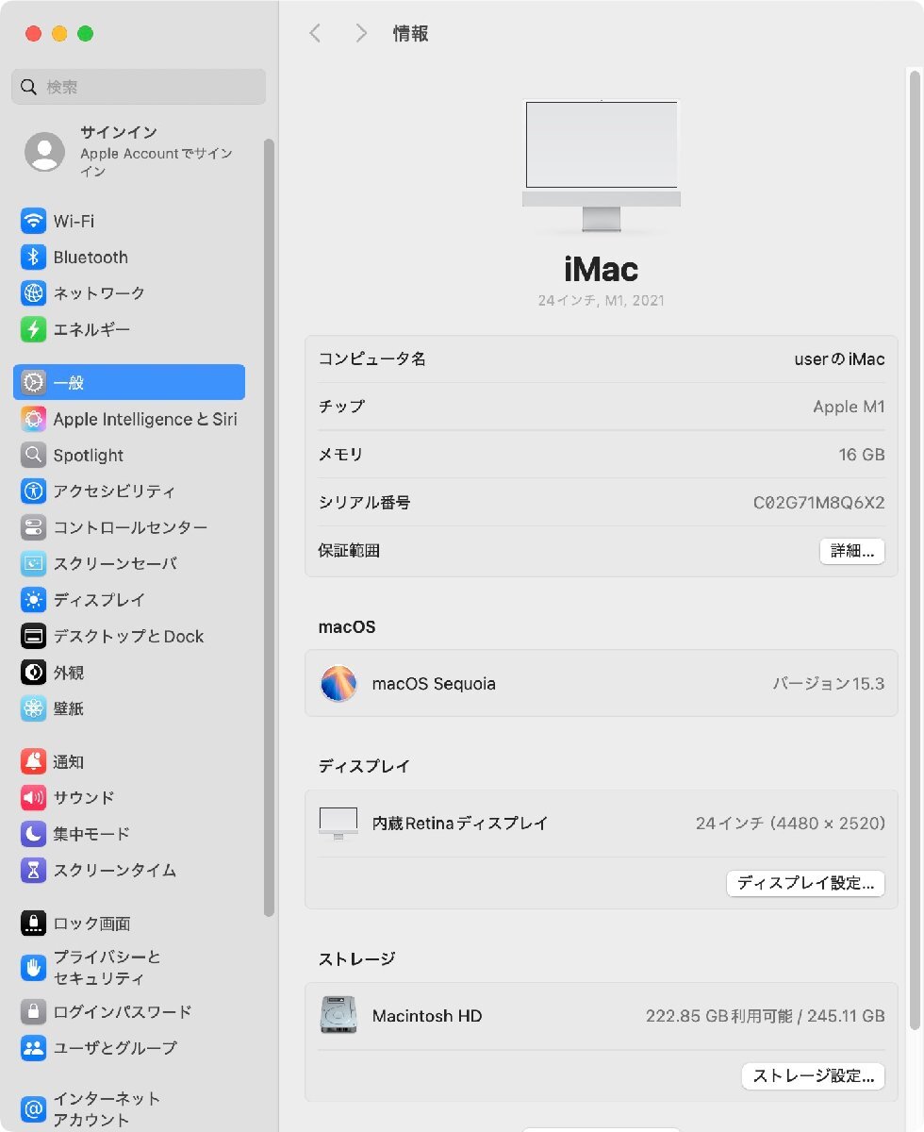The width and height of the screenshot is (924, 1132).
Task: Click '222.85 GB利用可能 / 245.11 GB' text
Action: 766,1016
